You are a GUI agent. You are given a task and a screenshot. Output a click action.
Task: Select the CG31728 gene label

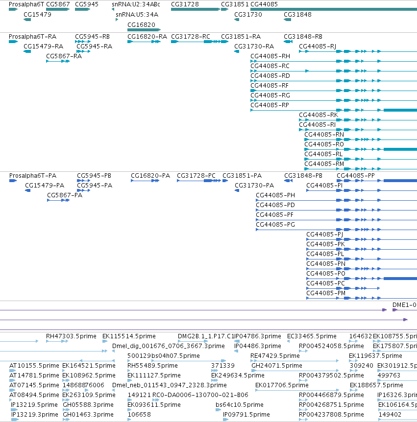coord(185,4)
